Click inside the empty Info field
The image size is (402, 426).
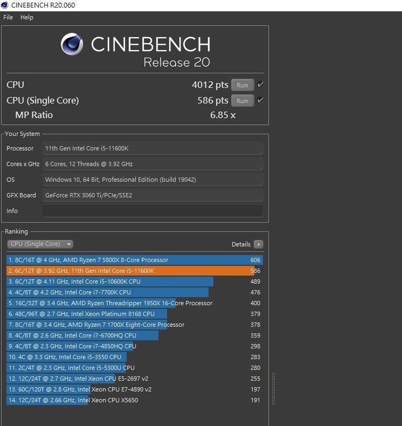[152, 211]
